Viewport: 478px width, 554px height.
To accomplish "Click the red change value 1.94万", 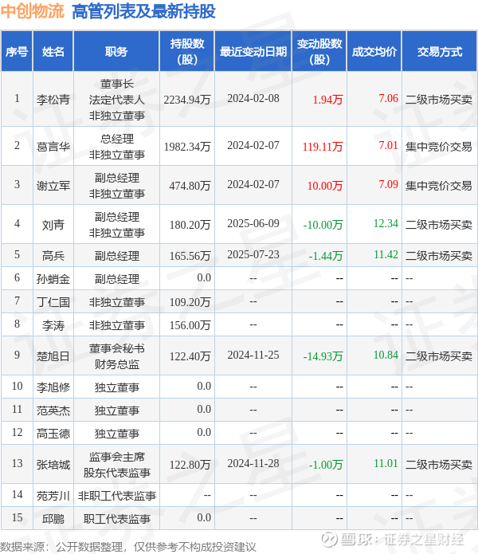I will [327, 100].
